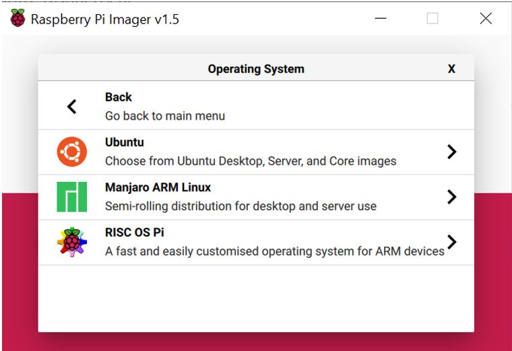The height and width of the screenshot is (351, 512).
Task: Click the Ubuntu logo icon
Action: click(71, 152)
